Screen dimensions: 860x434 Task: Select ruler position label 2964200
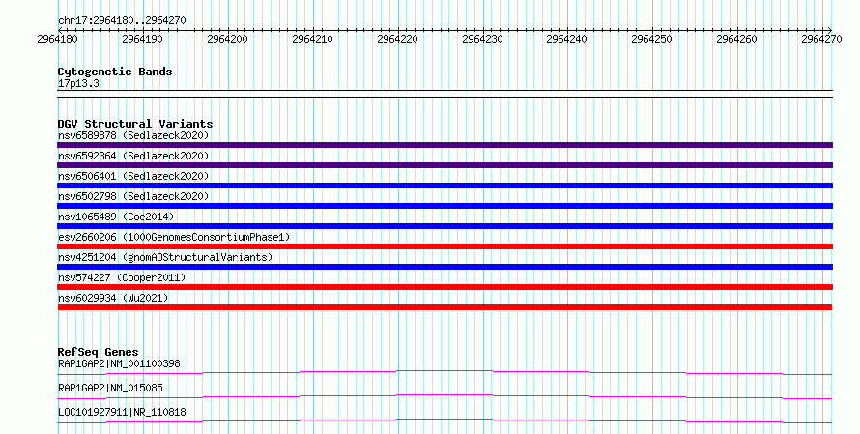click(x=228, y=39)
